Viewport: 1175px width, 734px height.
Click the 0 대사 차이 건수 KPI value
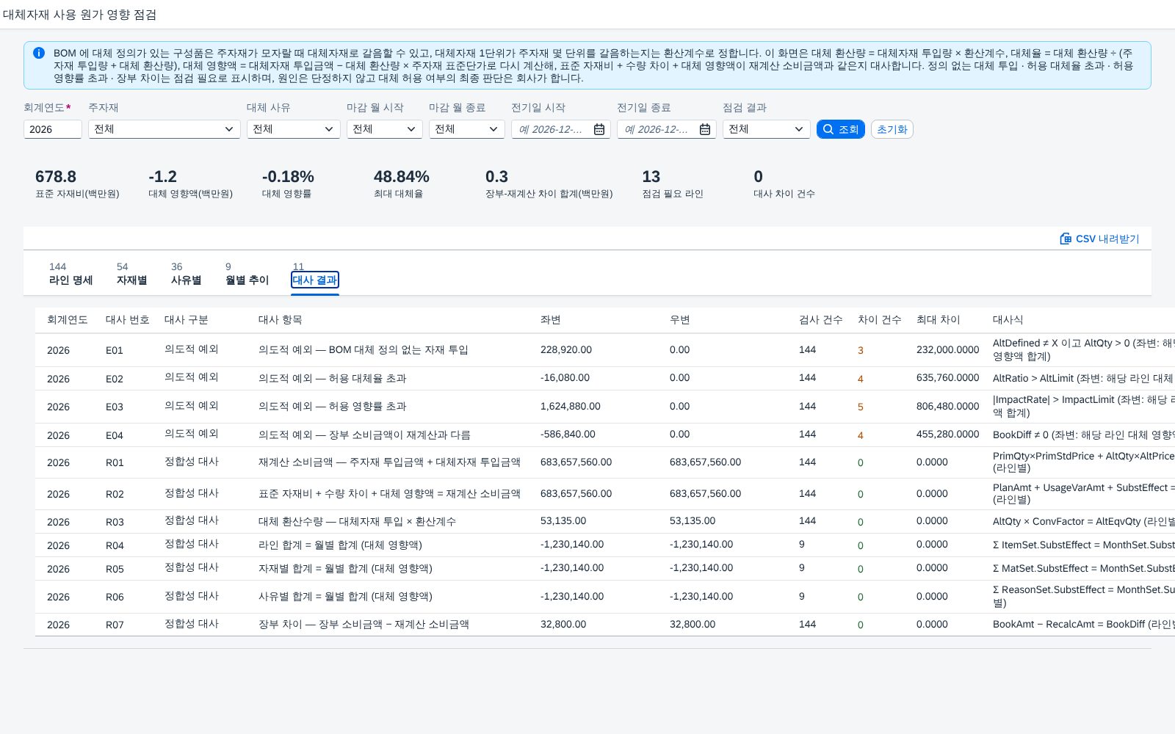pos(759,177)
